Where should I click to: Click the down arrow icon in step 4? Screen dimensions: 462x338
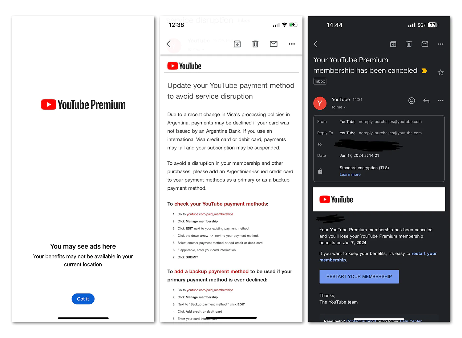point(212,236)
